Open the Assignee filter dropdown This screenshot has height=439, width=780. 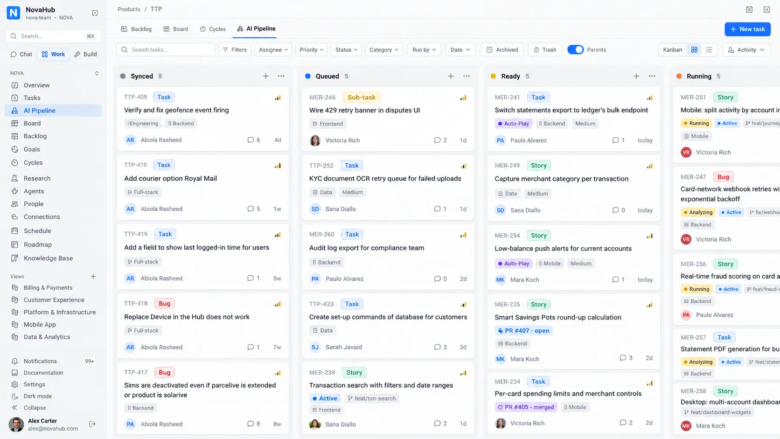(273, 50)
